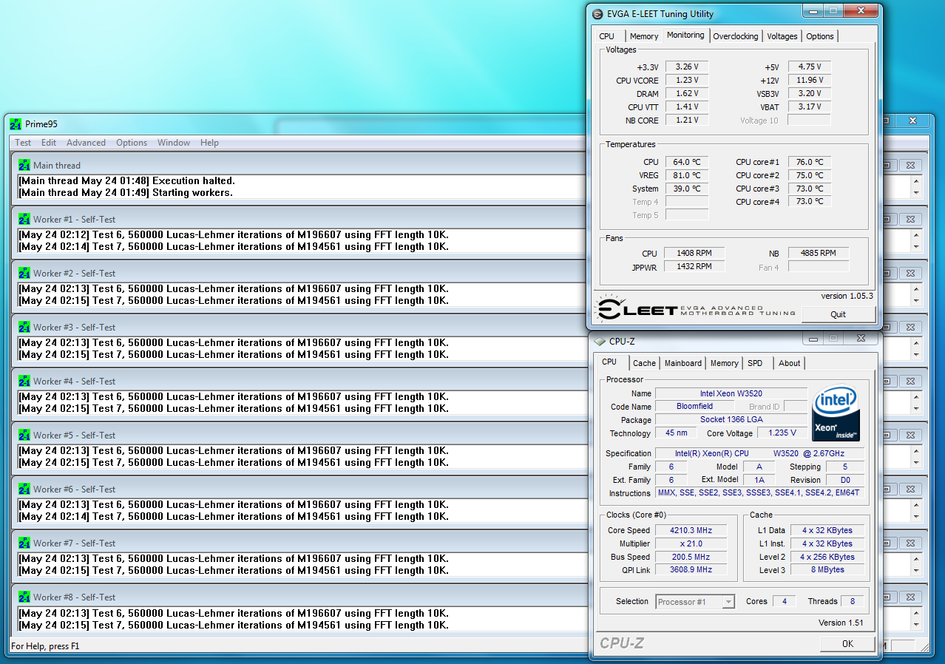Switch to the CPU tab in E-LEET
This screenshot has height=664, width=945.
tap(607, 36)
